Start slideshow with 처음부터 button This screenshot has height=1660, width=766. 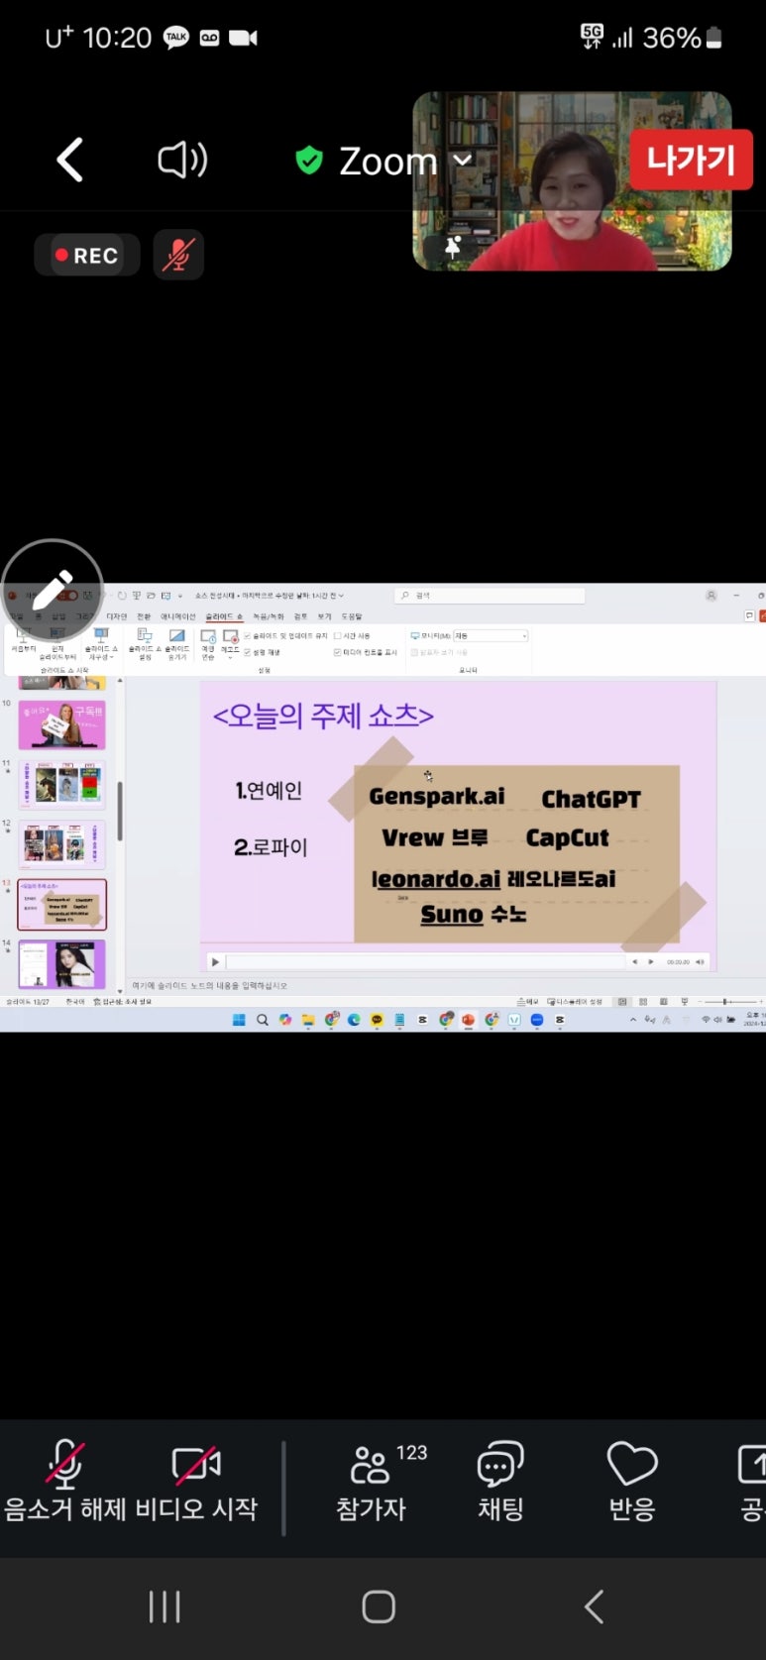(x=23, y=640)
